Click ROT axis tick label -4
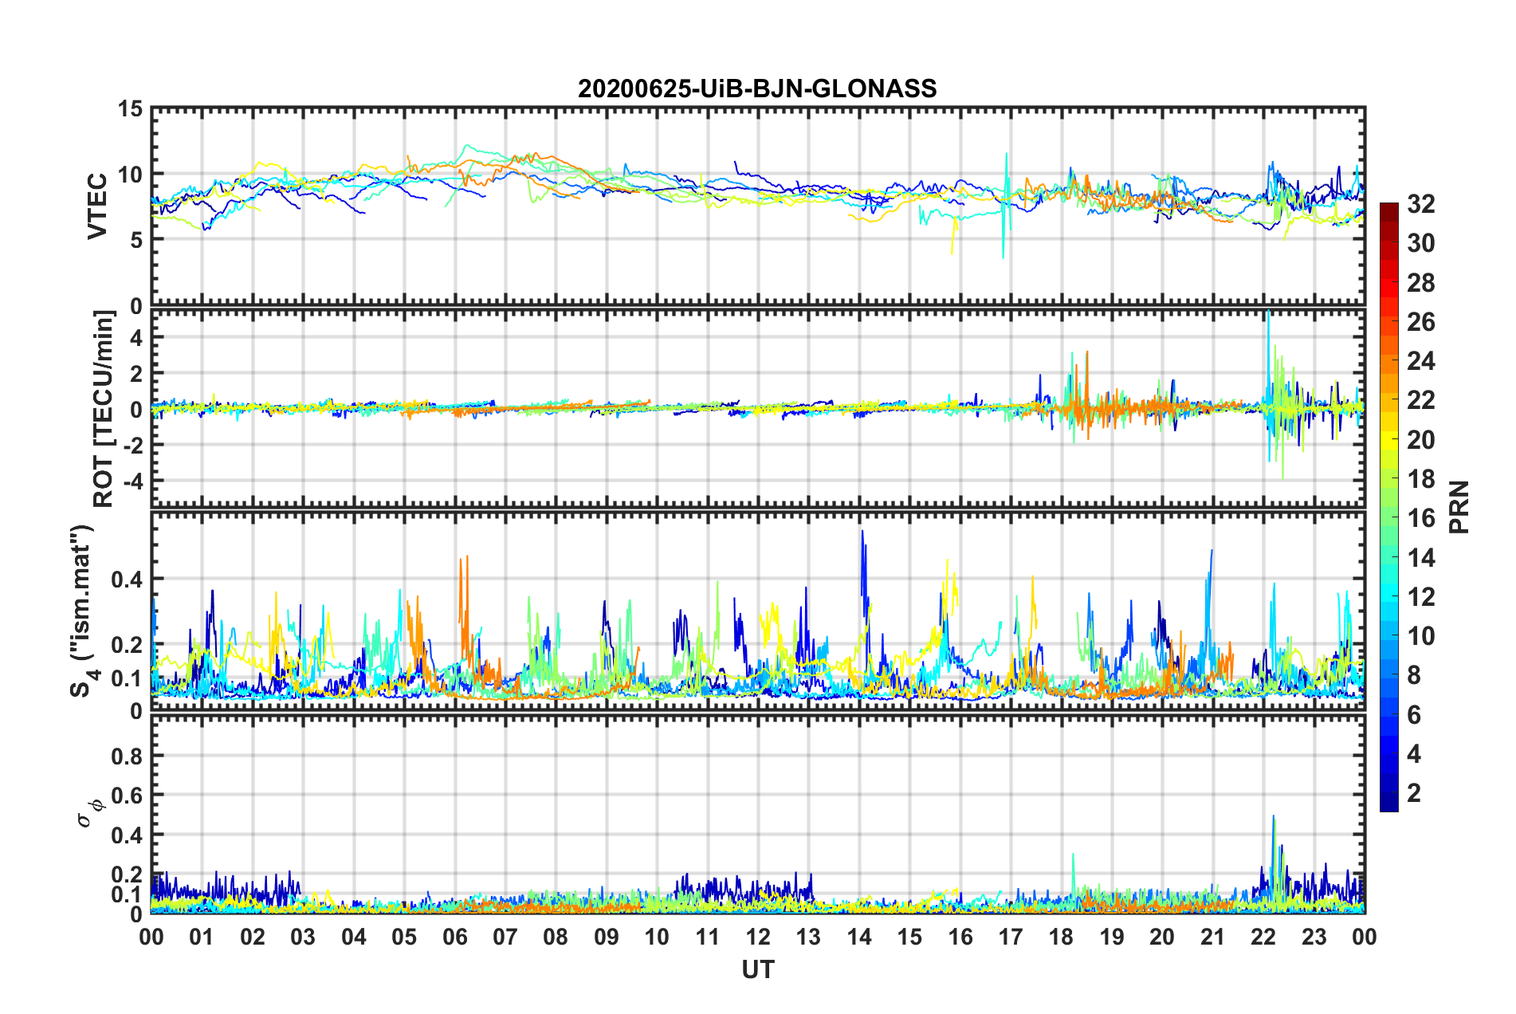This screenshot has width=1516, height=1014. tap(133, 481)
